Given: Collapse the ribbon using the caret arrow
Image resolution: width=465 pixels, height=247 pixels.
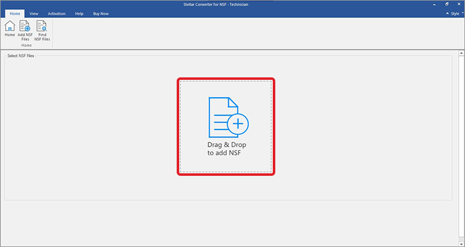Looking at the screenshot, I should point(447,14).
